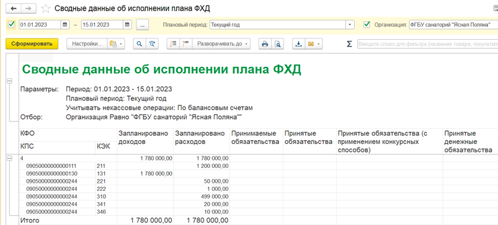The height and width of the screenshot is (225, 498).
Task: Select the 1 000,00 expense cell
Action: click(x=202, y=188)
